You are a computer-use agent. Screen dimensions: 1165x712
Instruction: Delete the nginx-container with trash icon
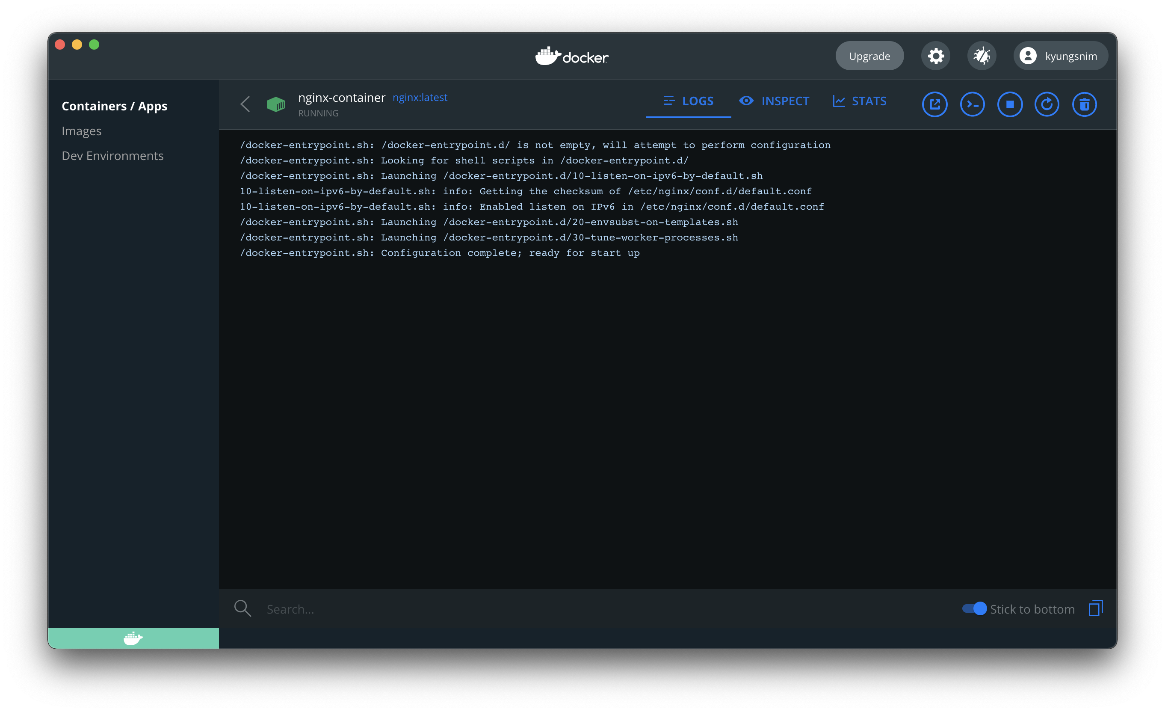(x=1084, y=104)
